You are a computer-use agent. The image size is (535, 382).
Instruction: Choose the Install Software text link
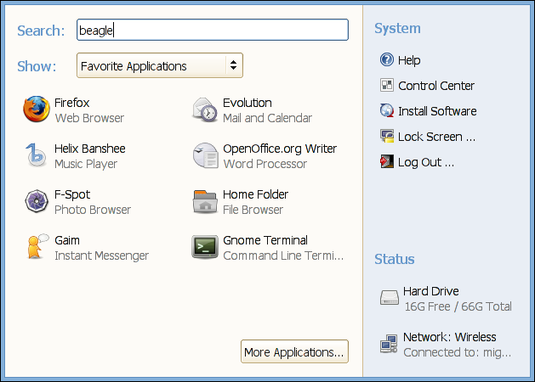(x=437, y=111)
